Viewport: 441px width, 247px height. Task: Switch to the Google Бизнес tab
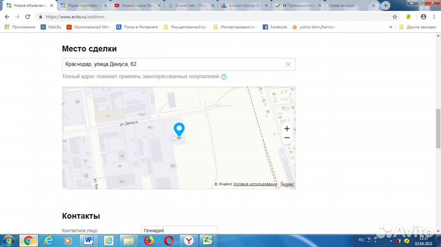point(190,6)
